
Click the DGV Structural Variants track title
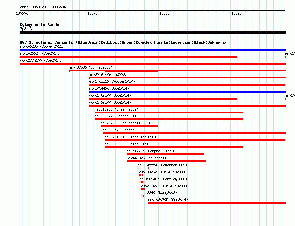123,42
